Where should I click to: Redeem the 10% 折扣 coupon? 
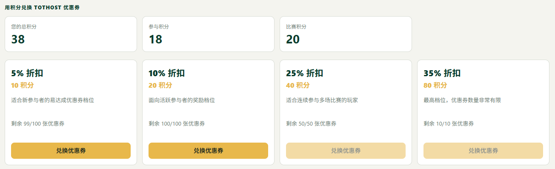point(208,151)
